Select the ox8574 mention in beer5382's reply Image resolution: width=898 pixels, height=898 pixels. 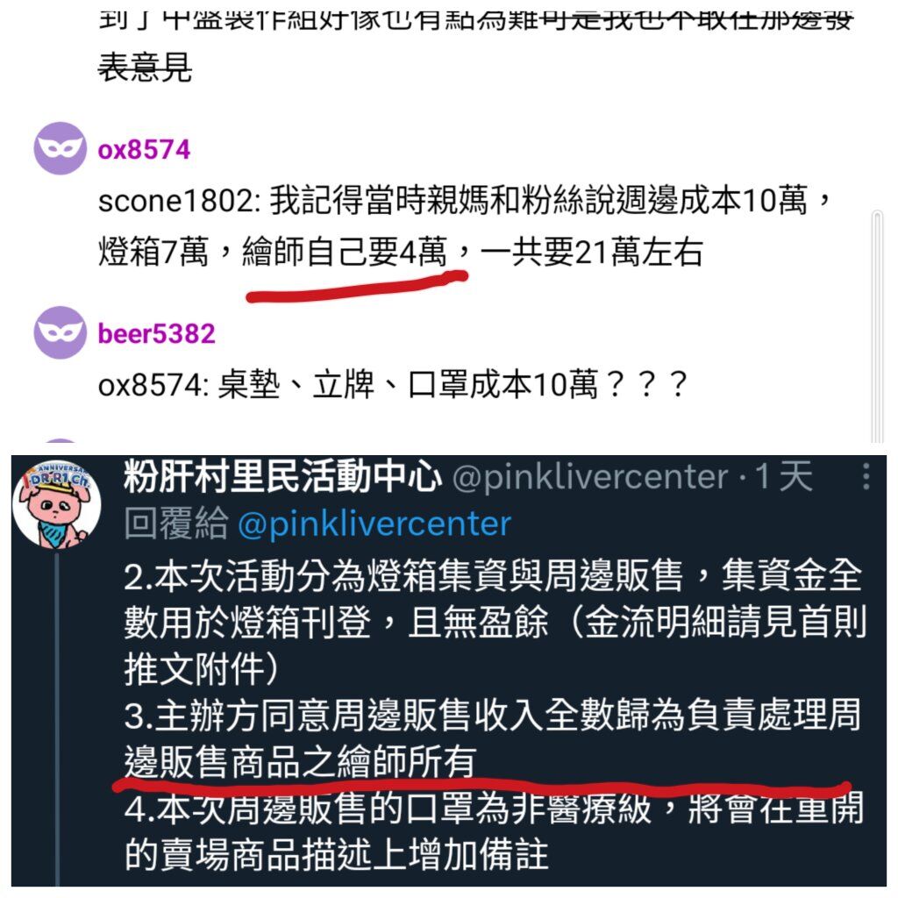(153, 385)
